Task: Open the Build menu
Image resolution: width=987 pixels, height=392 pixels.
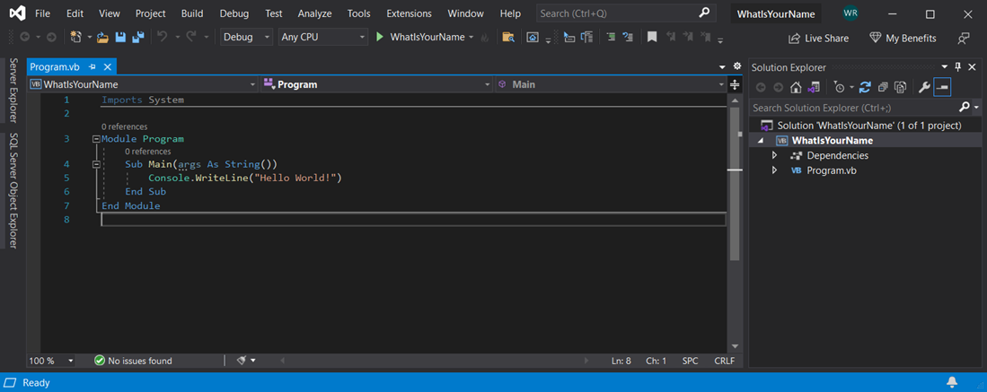Action: click(191, 13)
